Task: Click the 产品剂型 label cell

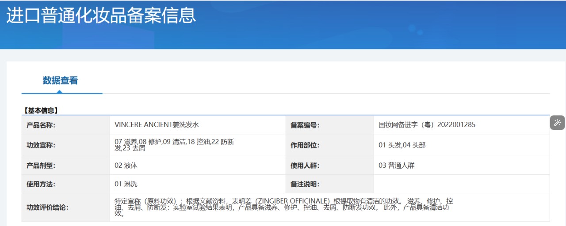Action: pos(66,166)
